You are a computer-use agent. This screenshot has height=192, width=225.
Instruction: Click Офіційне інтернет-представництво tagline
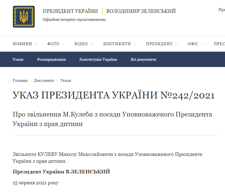click(74, 19)
